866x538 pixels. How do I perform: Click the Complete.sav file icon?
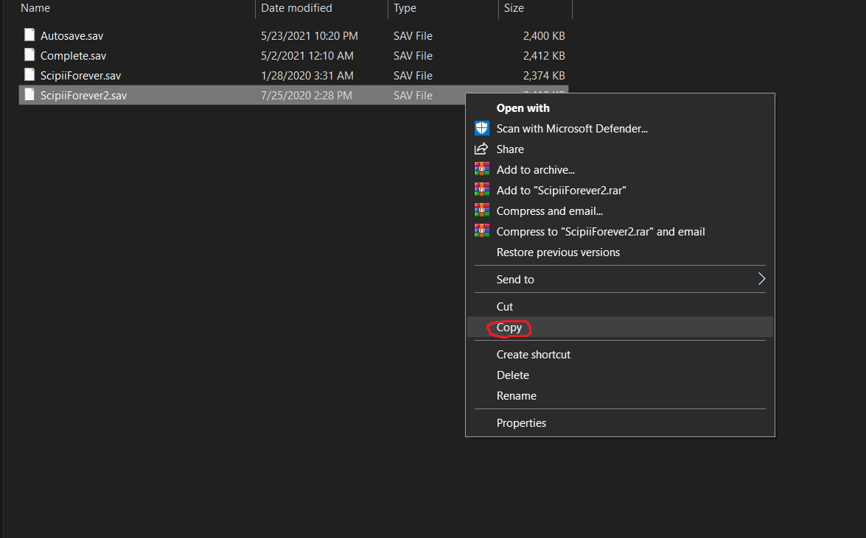pyautogui.click(x=29, y=55)
